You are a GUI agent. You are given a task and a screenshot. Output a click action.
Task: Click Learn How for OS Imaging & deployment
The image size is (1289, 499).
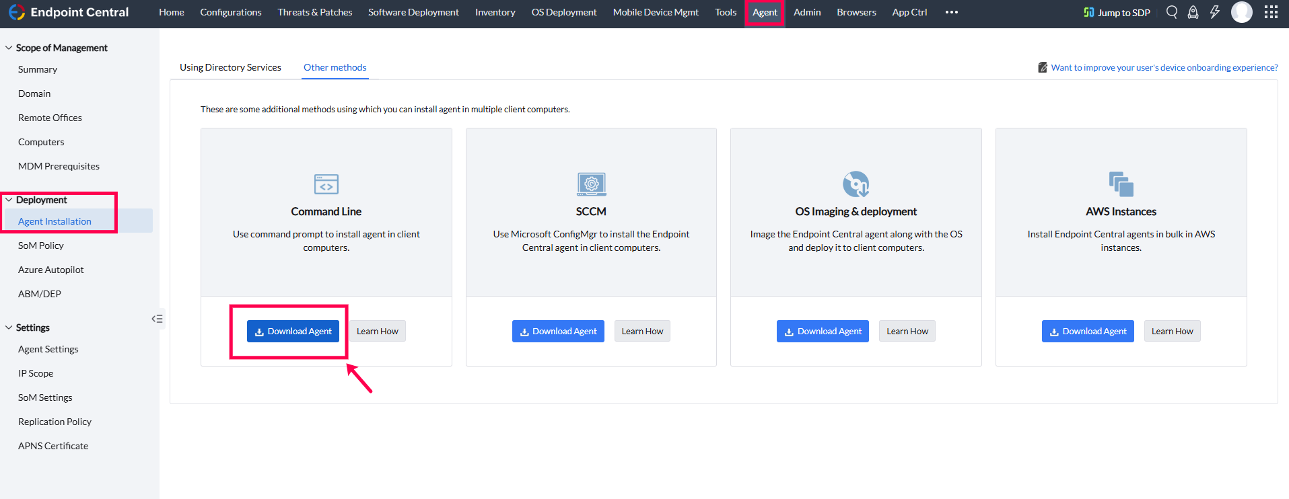pyautogui.click(x=907, y=331)
